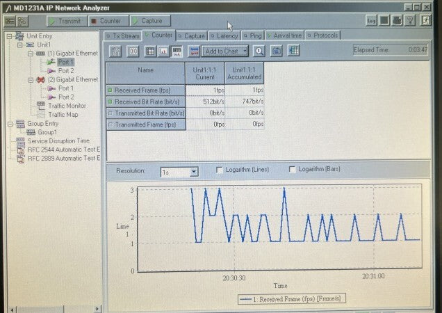Switch to combined table and chart view icon

pos(177,51)
